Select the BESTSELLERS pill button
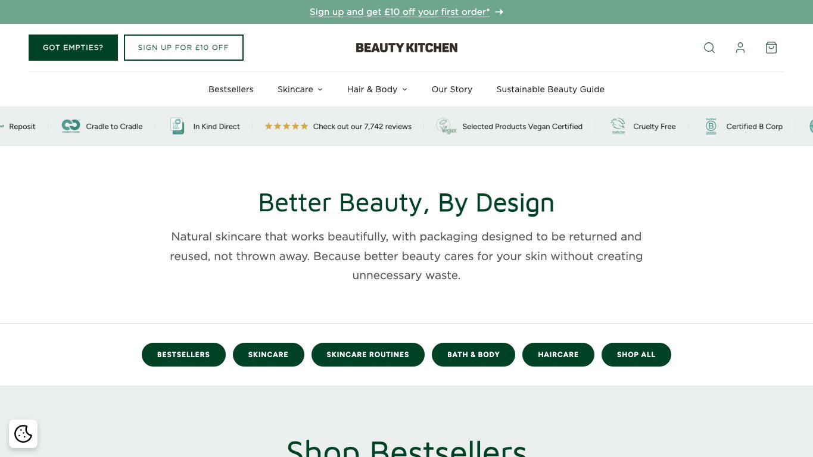 (x=183, y=355)
